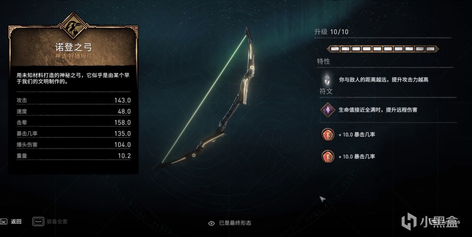Click the 装备全套 key icon
The image size is (472, 237).
point(38,222)
